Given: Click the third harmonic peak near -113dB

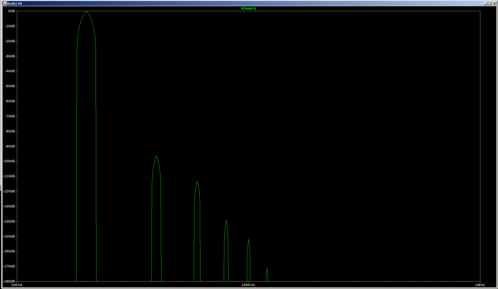Looking at the screenshot, I should 197,181.
